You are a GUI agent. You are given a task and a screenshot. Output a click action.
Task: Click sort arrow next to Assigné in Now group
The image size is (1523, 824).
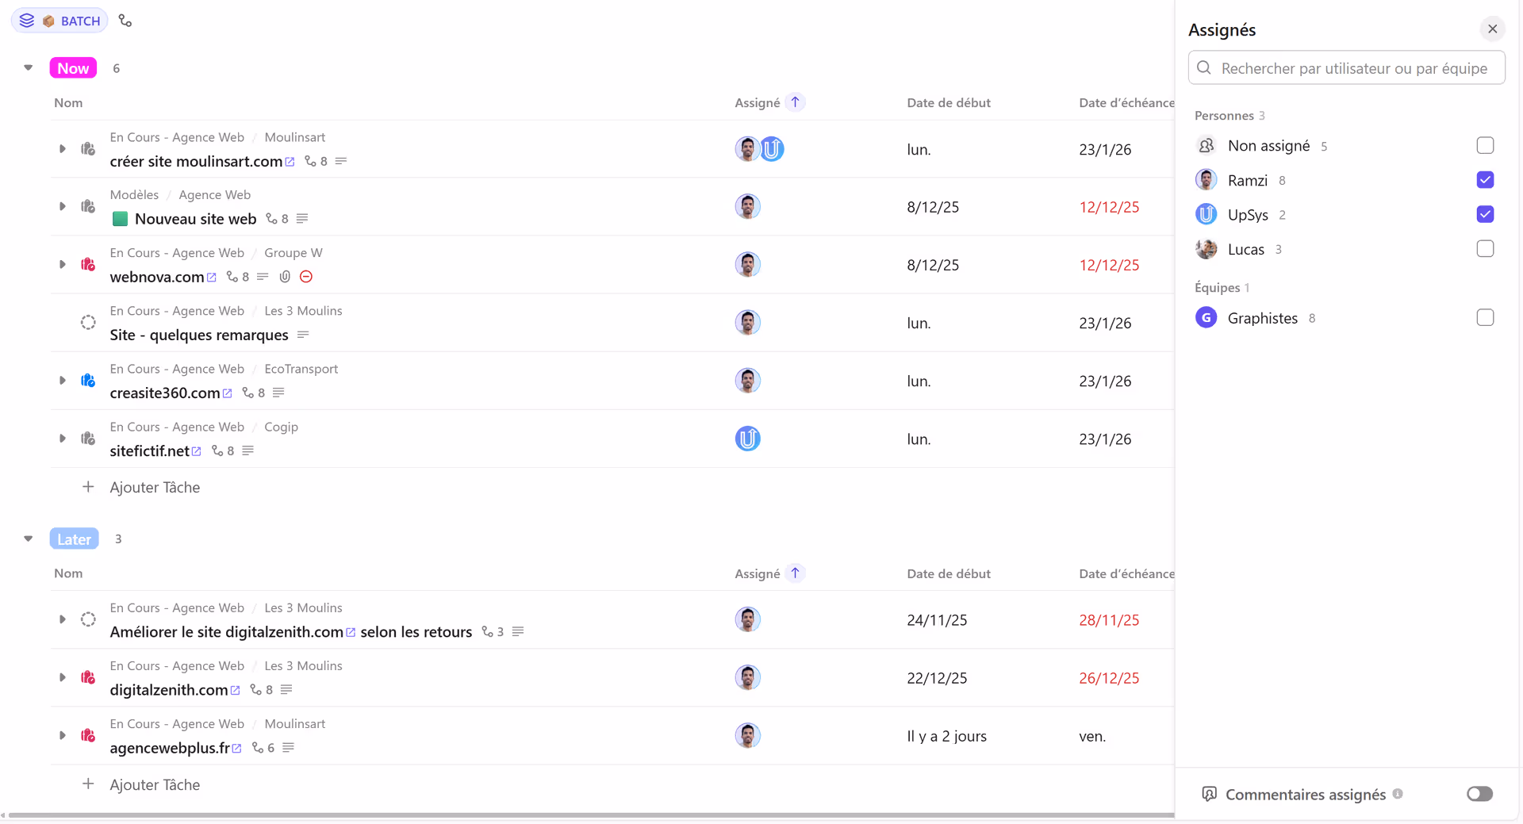click(795, 102)
